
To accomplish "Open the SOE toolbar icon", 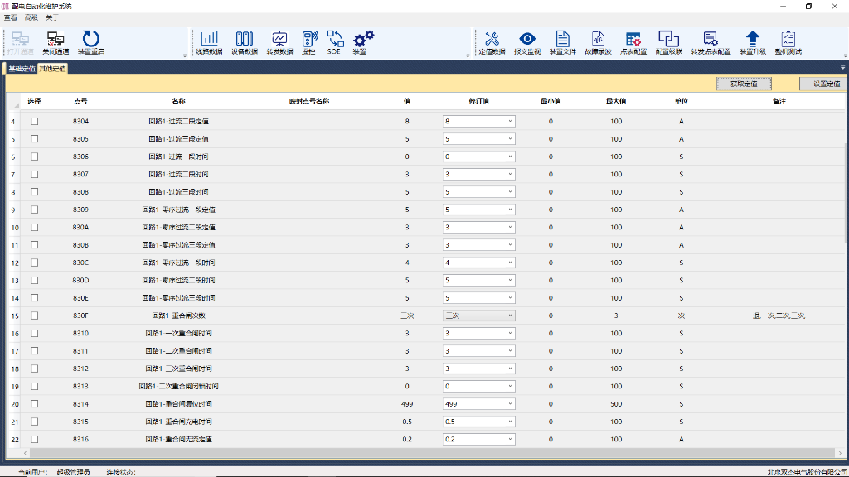I will click(x=334, y=39).
